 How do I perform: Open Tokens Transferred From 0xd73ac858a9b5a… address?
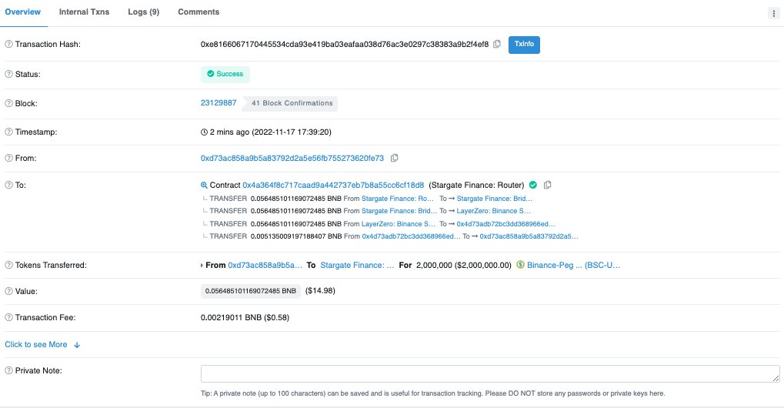pyautogui.click(x=265, y=265)
